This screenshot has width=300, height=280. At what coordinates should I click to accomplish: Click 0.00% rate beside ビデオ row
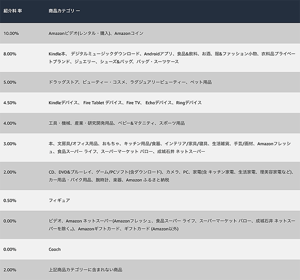coord(10,221)
